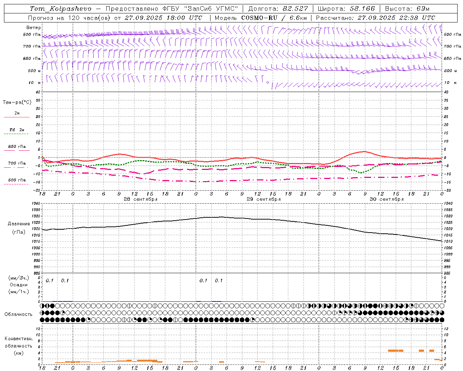The height and width of the screenshot is (371, 463).
Task: Select the (мм/1ч.) precipitation unit label
Action: click(x=19, y=292)
